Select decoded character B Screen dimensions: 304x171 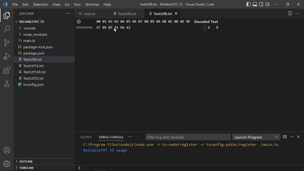(x=217, y=28)
